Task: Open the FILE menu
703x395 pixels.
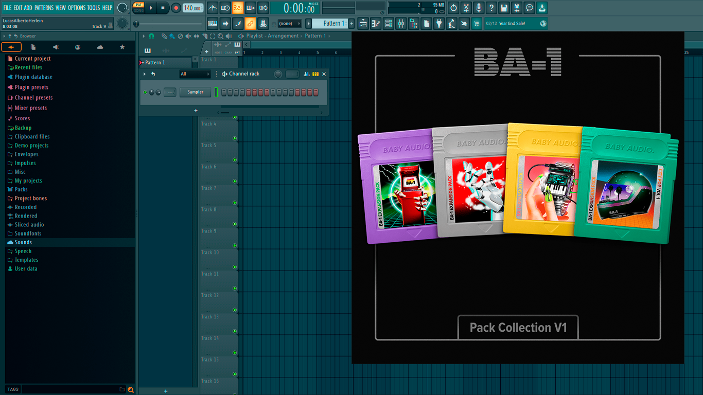Action: (7, 8)
